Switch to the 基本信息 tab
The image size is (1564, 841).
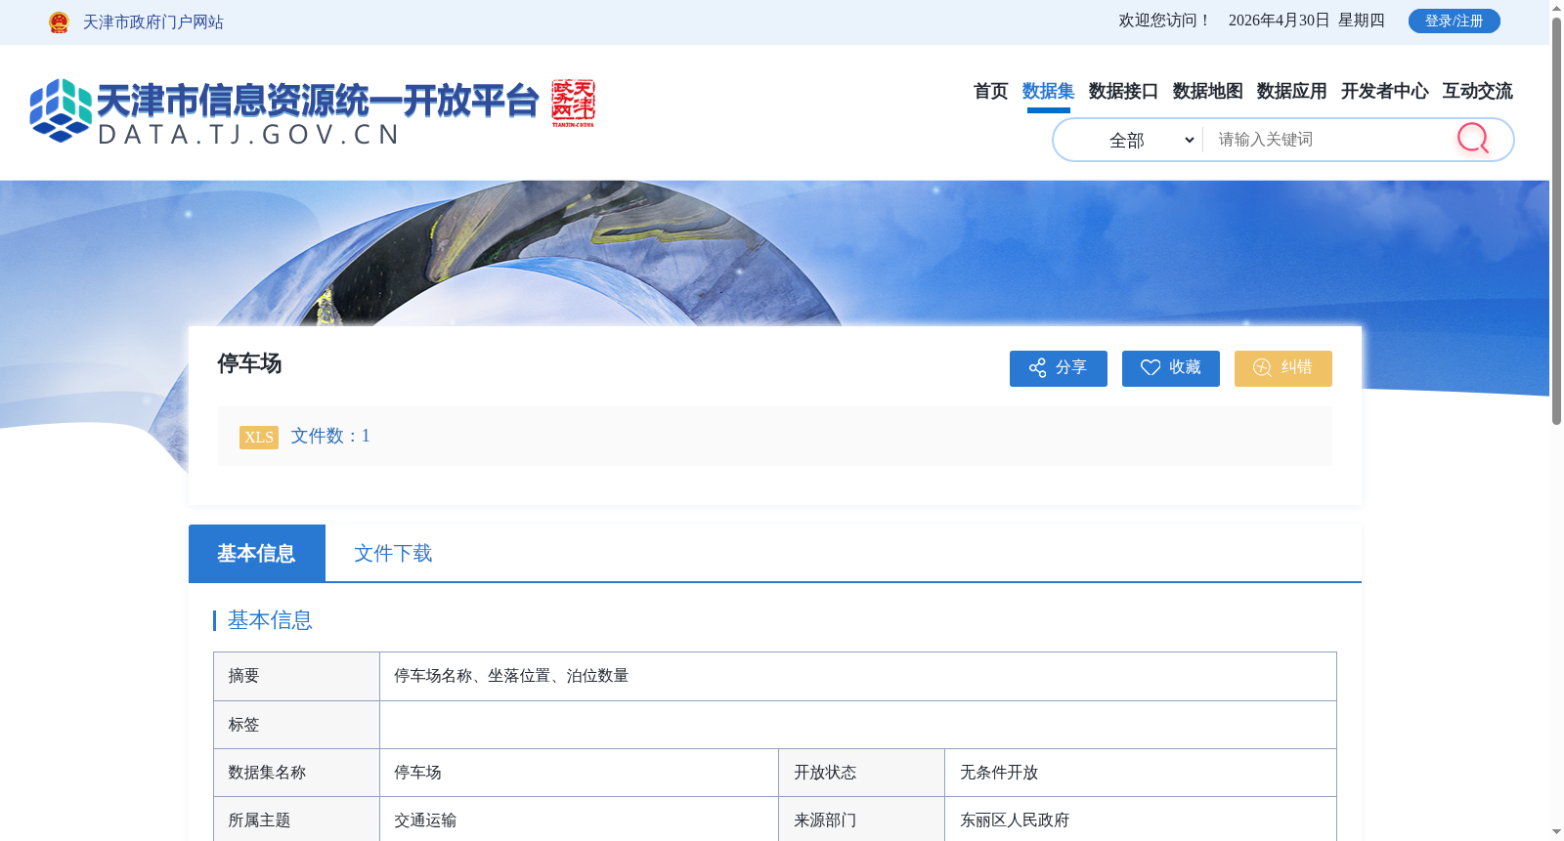pyautogui.click(x=256, y=553)
